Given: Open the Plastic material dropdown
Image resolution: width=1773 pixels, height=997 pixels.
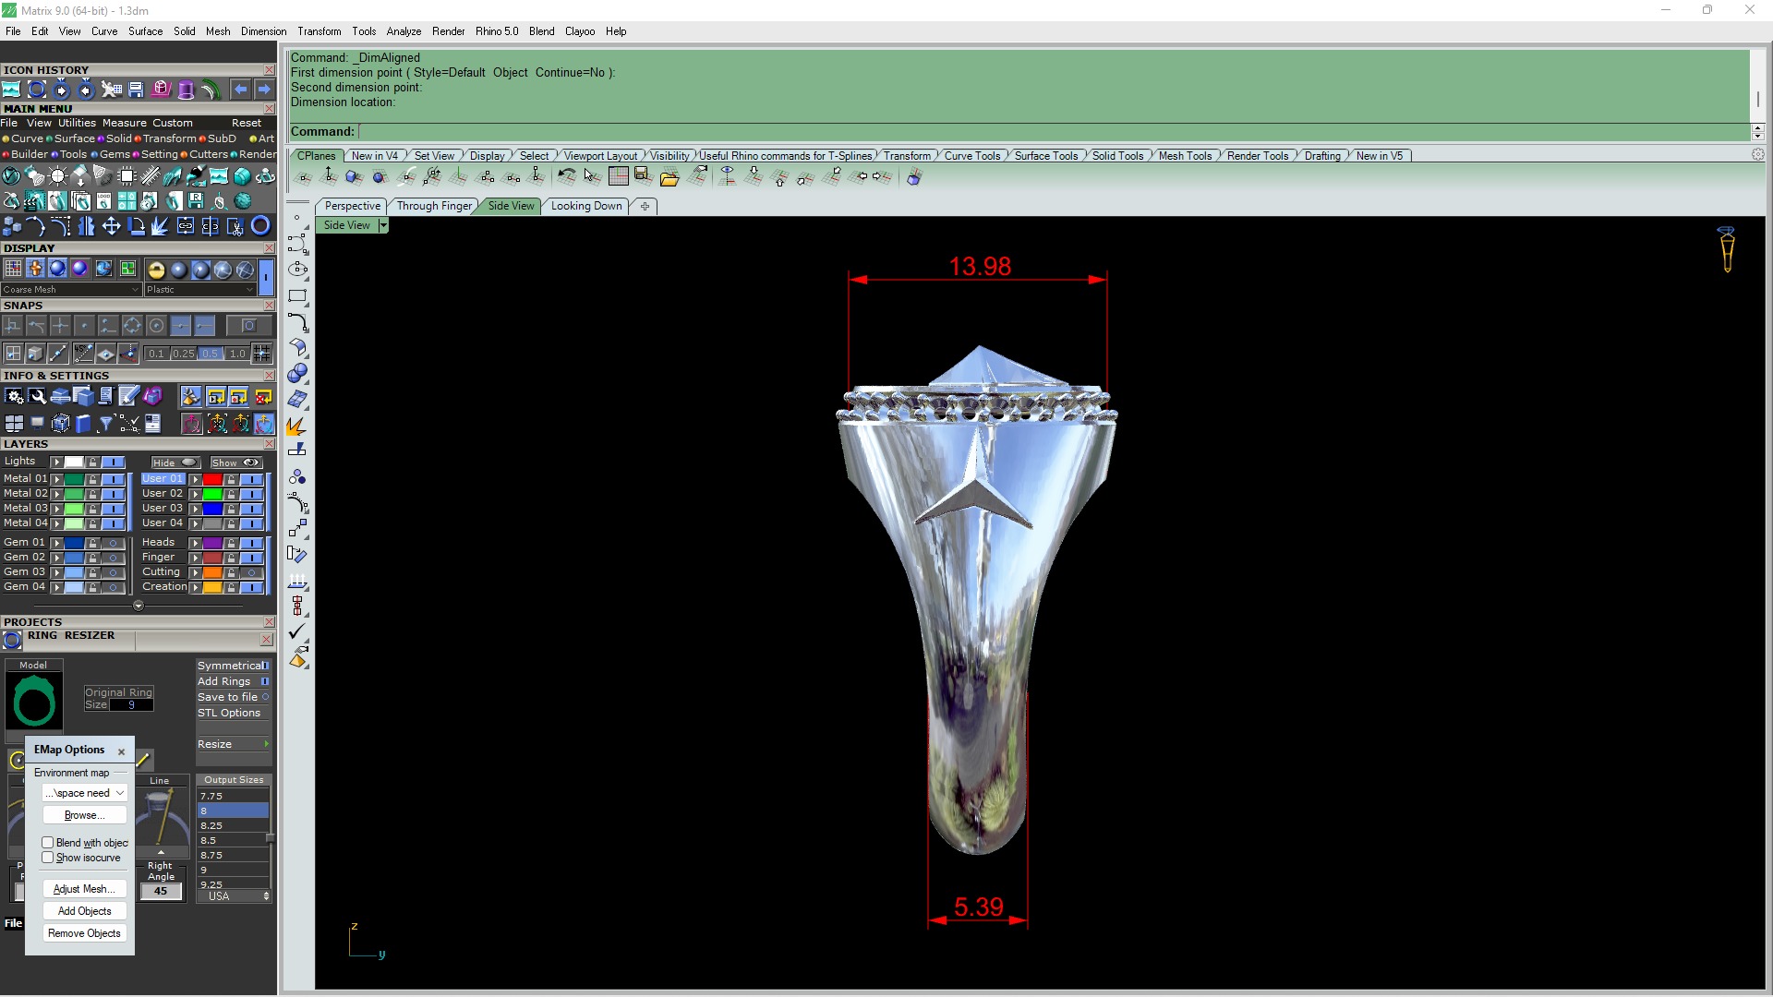Looking at the screenshot, I should click(199, 290).
